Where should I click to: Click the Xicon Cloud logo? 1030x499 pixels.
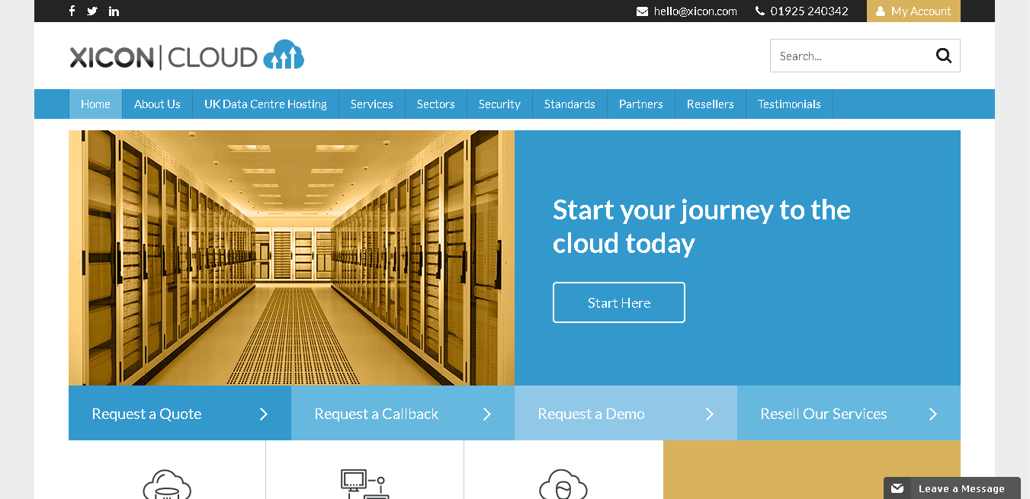[x=187, y=56]
